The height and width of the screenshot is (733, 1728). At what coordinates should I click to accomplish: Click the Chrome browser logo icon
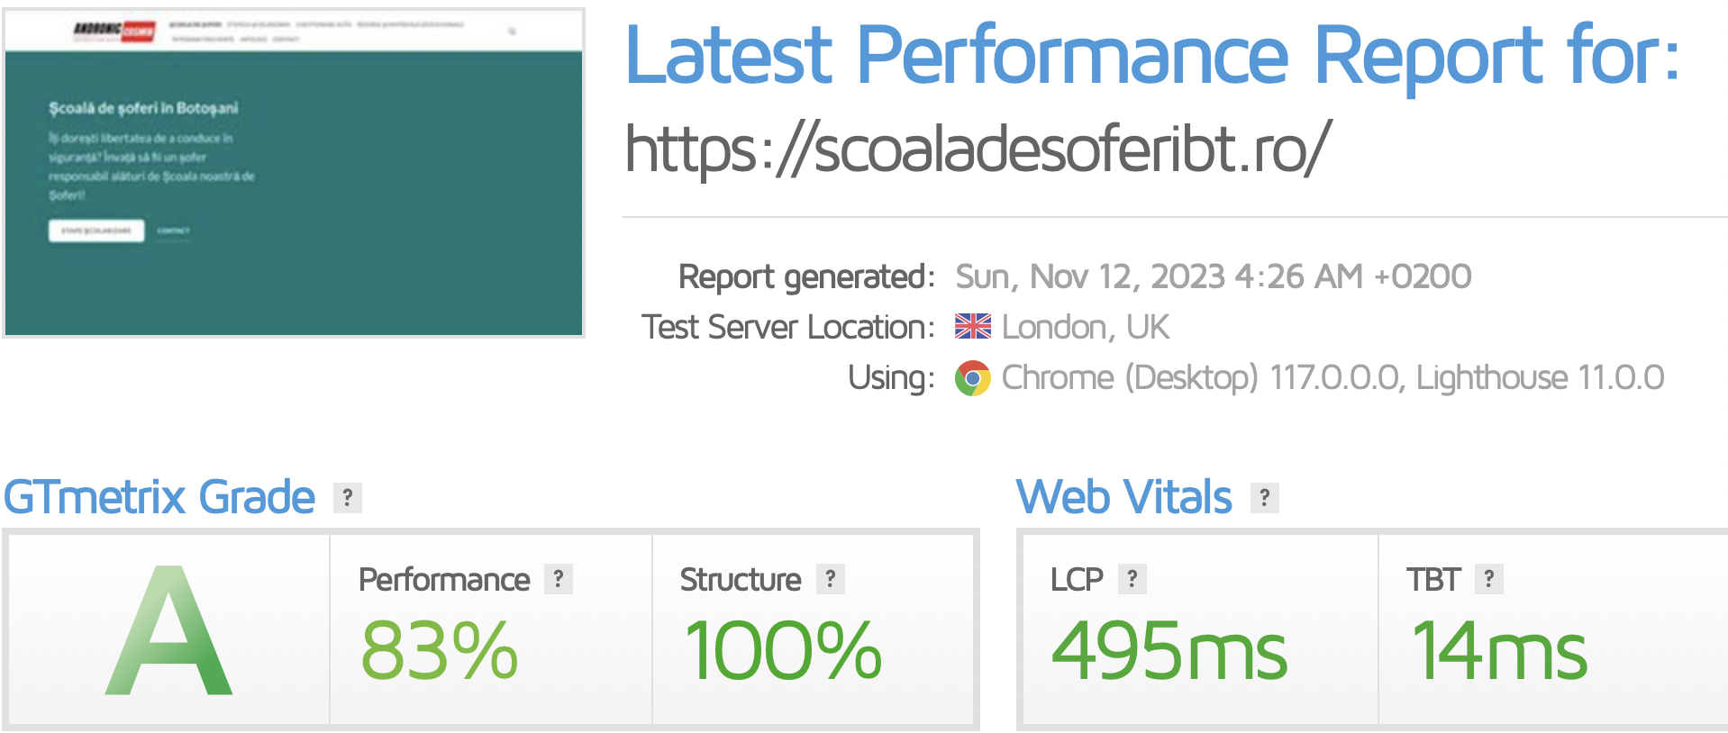[x=972, y=377]
